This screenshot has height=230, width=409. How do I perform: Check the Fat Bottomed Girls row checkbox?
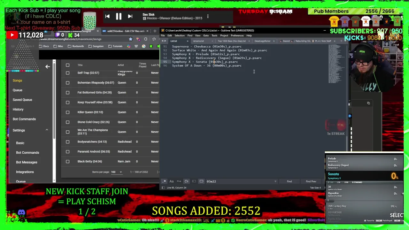coord(67,93)
